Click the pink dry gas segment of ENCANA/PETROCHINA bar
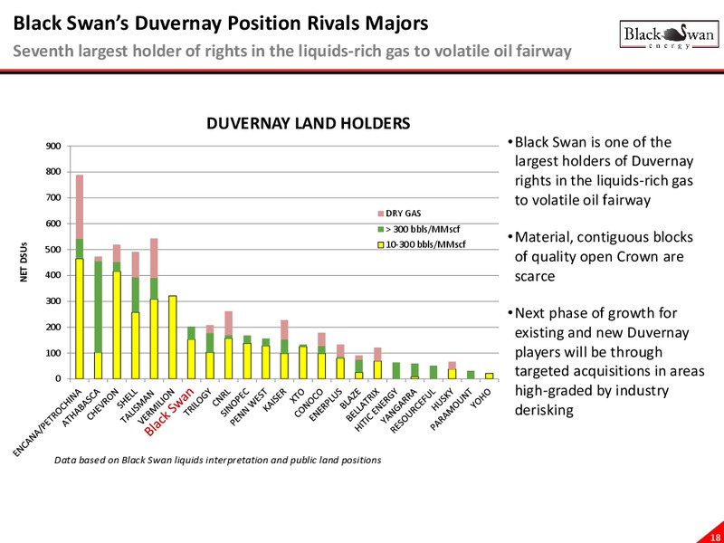 pyautogui.click(x=80, y=207)
